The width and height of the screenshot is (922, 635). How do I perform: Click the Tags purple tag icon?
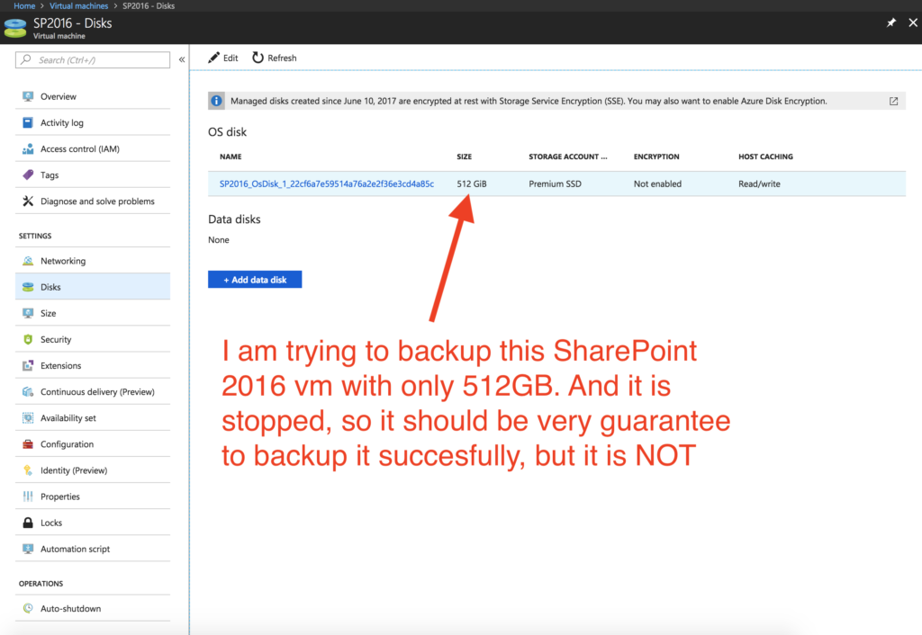pos(28,174)
